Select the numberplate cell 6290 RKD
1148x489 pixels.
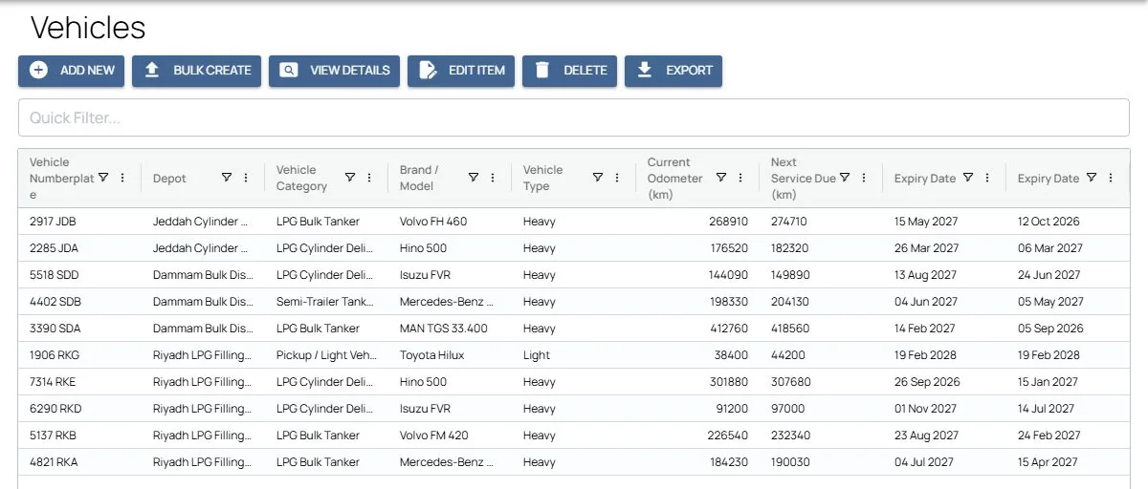(x=55, y=409)
